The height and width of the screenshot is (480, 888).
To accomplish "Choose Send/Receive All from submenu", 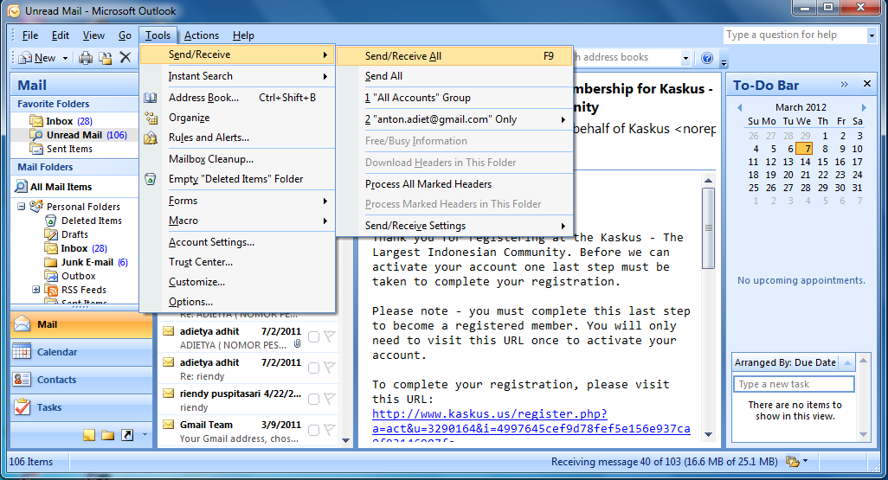I will pos(454,56).
